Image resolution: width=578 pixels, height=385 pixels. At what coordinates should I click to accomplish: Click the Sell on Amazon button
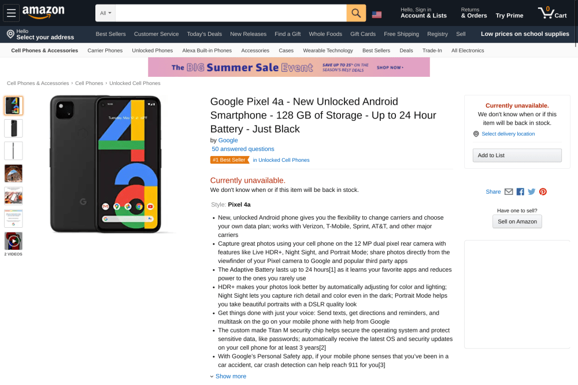point(517,221)
